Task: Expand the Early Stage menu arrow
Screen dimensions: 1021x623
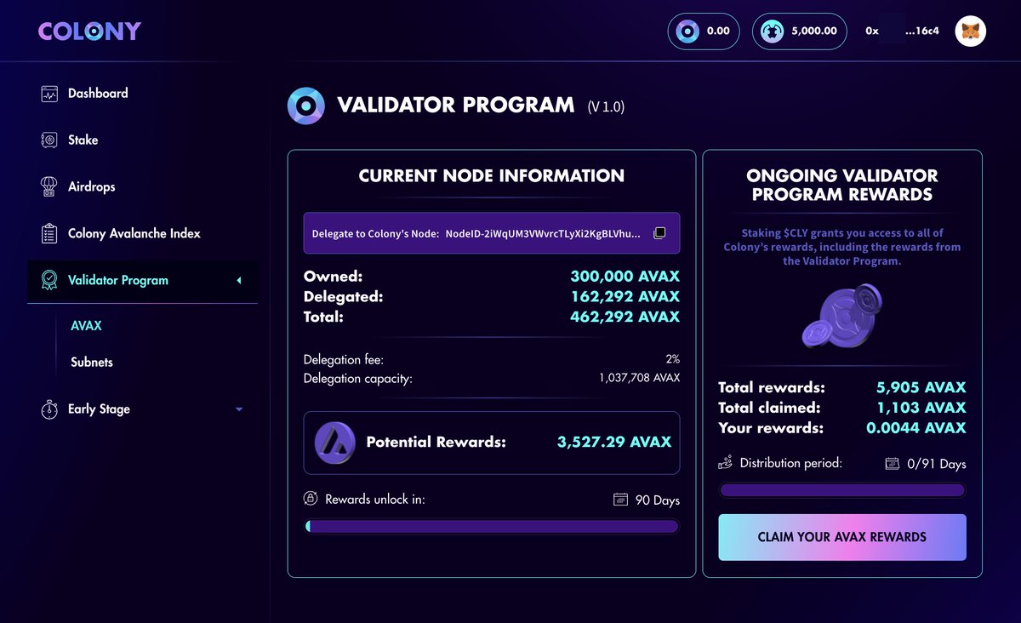Action: (x=239, y=409)
